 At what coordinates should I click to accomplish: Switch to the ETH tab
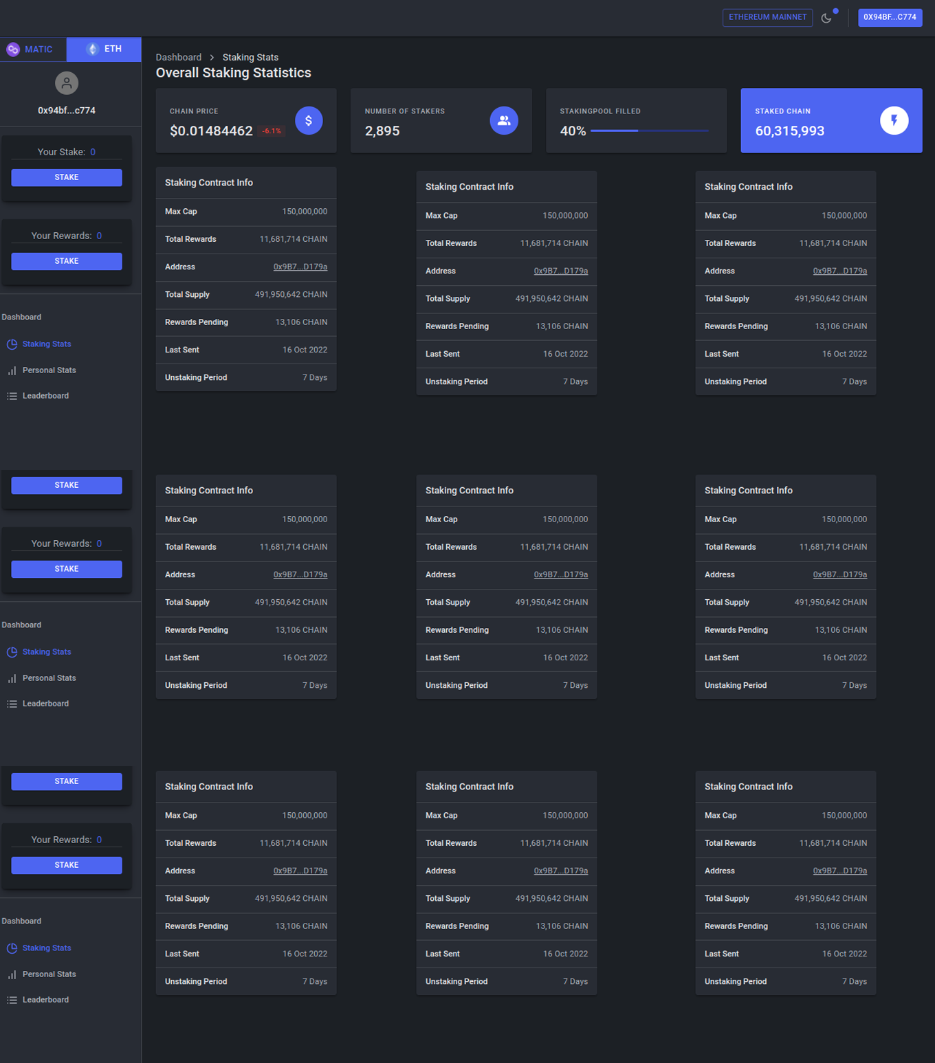click(104, 49)
